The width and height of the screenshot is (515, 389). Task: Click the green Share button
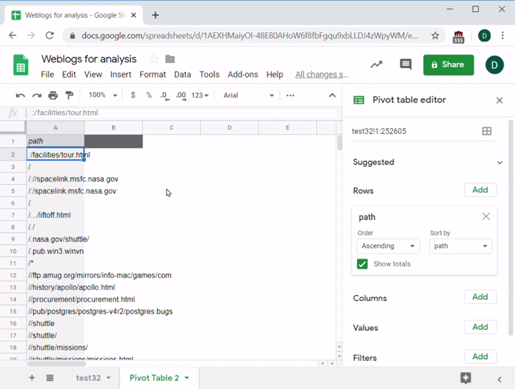click(448, 64)
